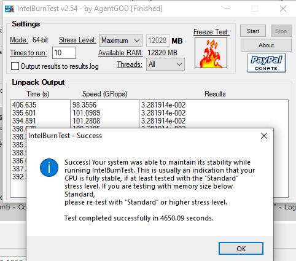Select time value 394.891
Image resolution: width=296 pixels, height=261 pixels.
[24, 121]
